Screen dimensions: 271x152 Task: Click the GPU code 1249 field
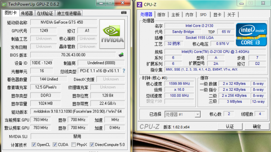coord(44,31)
